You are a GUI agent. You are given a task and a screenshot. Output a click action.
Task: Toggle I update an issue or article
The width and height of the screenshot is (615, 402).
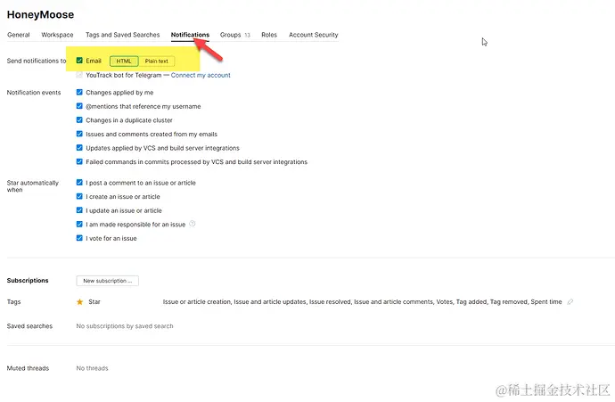(x=79, y=210)
